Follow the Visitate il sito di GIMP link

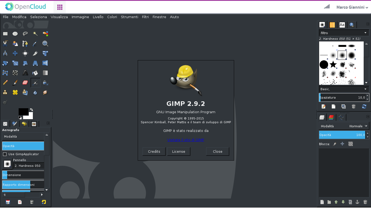click(186, 140)
